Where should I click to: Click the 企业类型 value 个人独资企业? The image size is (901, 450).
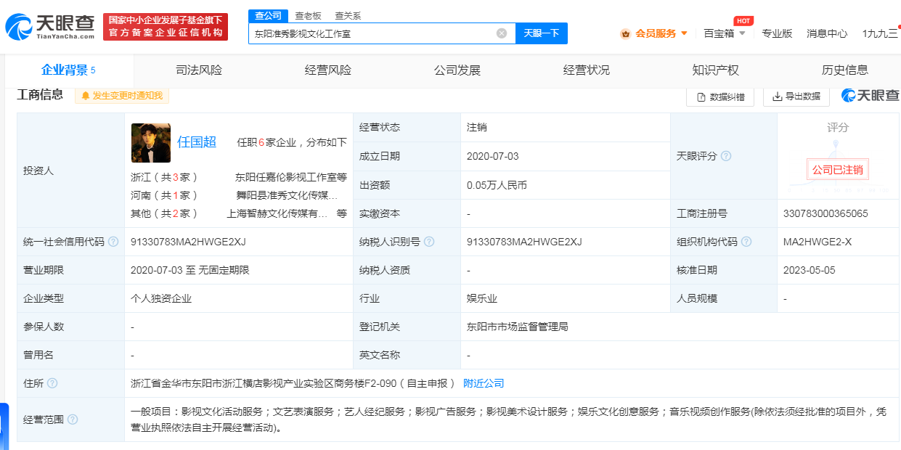coord(161,298)
